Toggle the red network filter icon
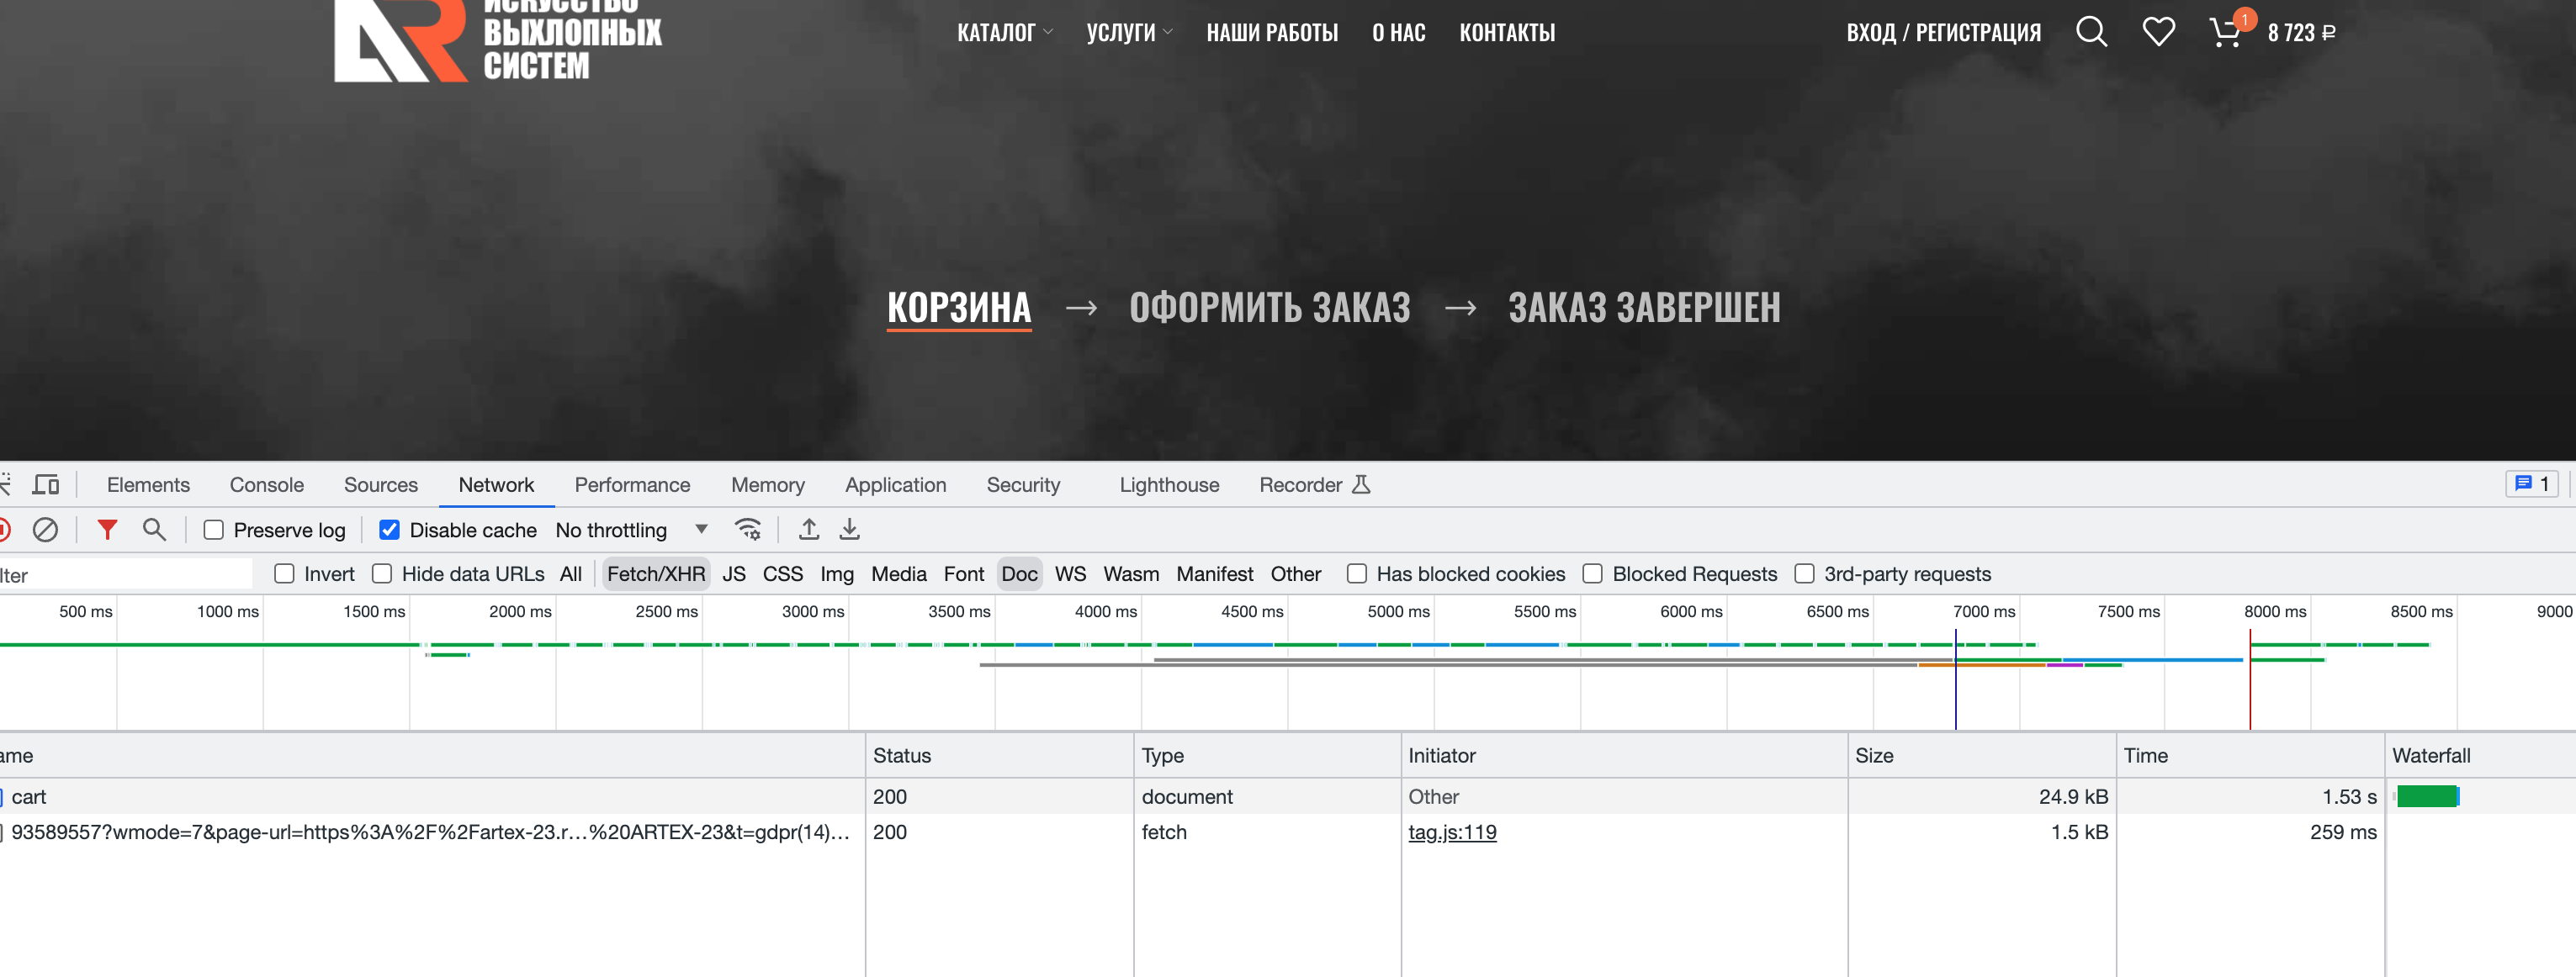This screenshot has height=977, width=2576. click(x=107, y=530)
